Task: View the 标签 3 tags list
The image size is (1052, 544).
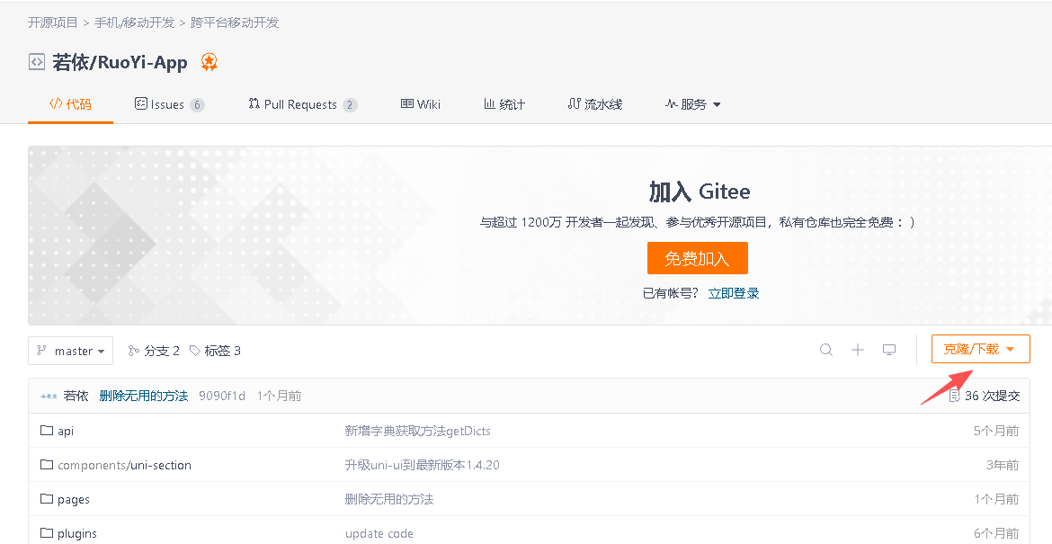Action: pos(215,351)
